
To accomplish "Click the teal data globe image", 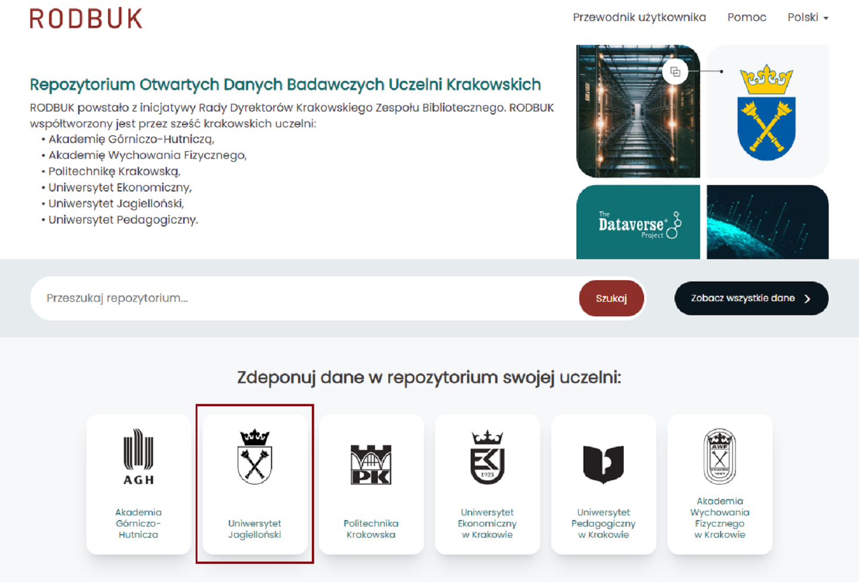I will click(x=767, y=222).
